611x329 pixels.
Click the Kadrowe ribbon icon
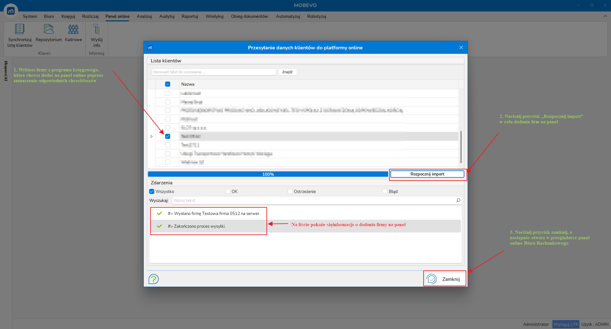tap(73, 30)
